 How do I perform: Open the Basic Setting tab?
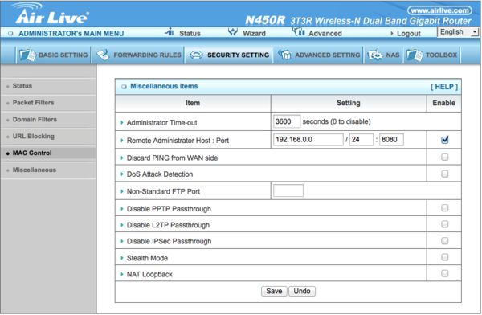tap(54, 55)
